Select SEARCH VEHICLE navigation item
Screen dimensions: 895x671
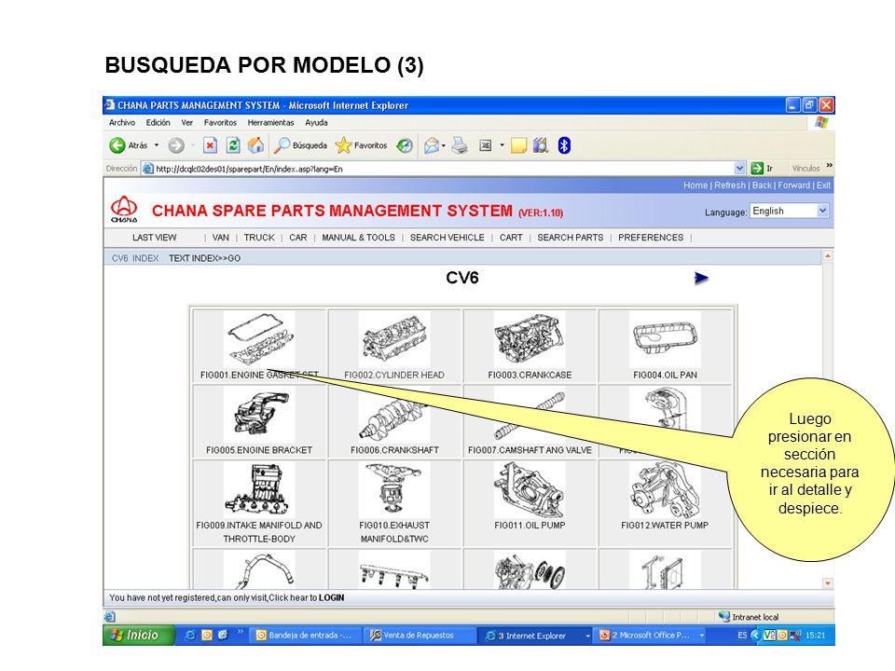pyautogui.click(x=447, y=238)
